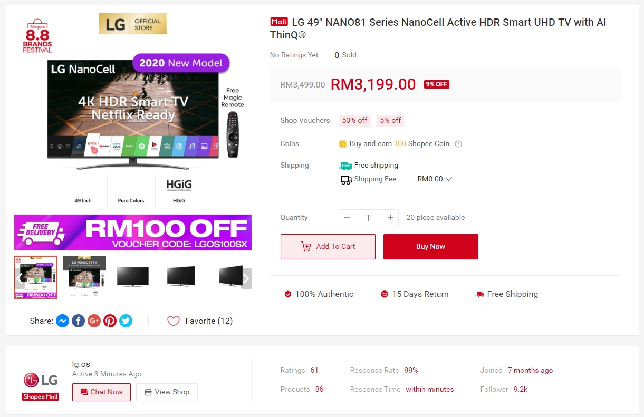The height and width of the screenshot is (417, 644).
Task: Click the Shopee gold coin icon
Action: coord(342,144)
